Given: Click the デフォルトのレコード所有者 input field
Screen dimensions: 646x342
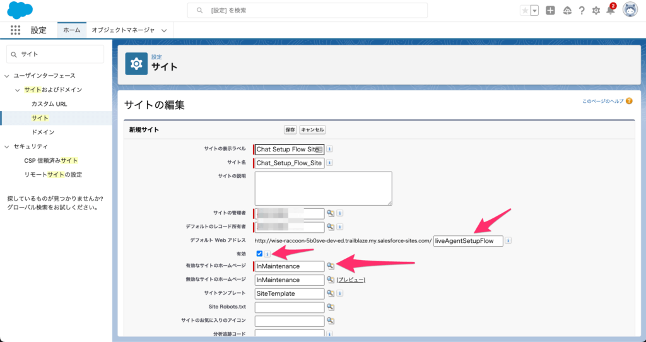Looking at the screenshot, I should click(x=289, y=227).
